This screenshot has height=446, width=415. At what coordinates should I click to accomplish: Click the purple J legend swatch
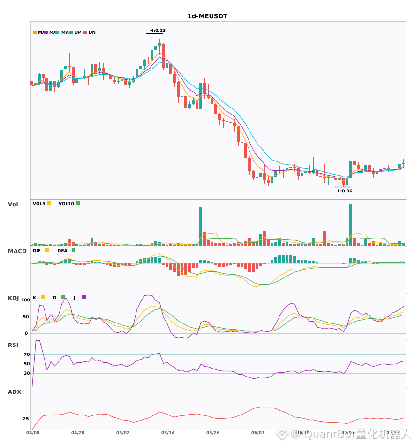pyautogui.click(x=84, y=297)
